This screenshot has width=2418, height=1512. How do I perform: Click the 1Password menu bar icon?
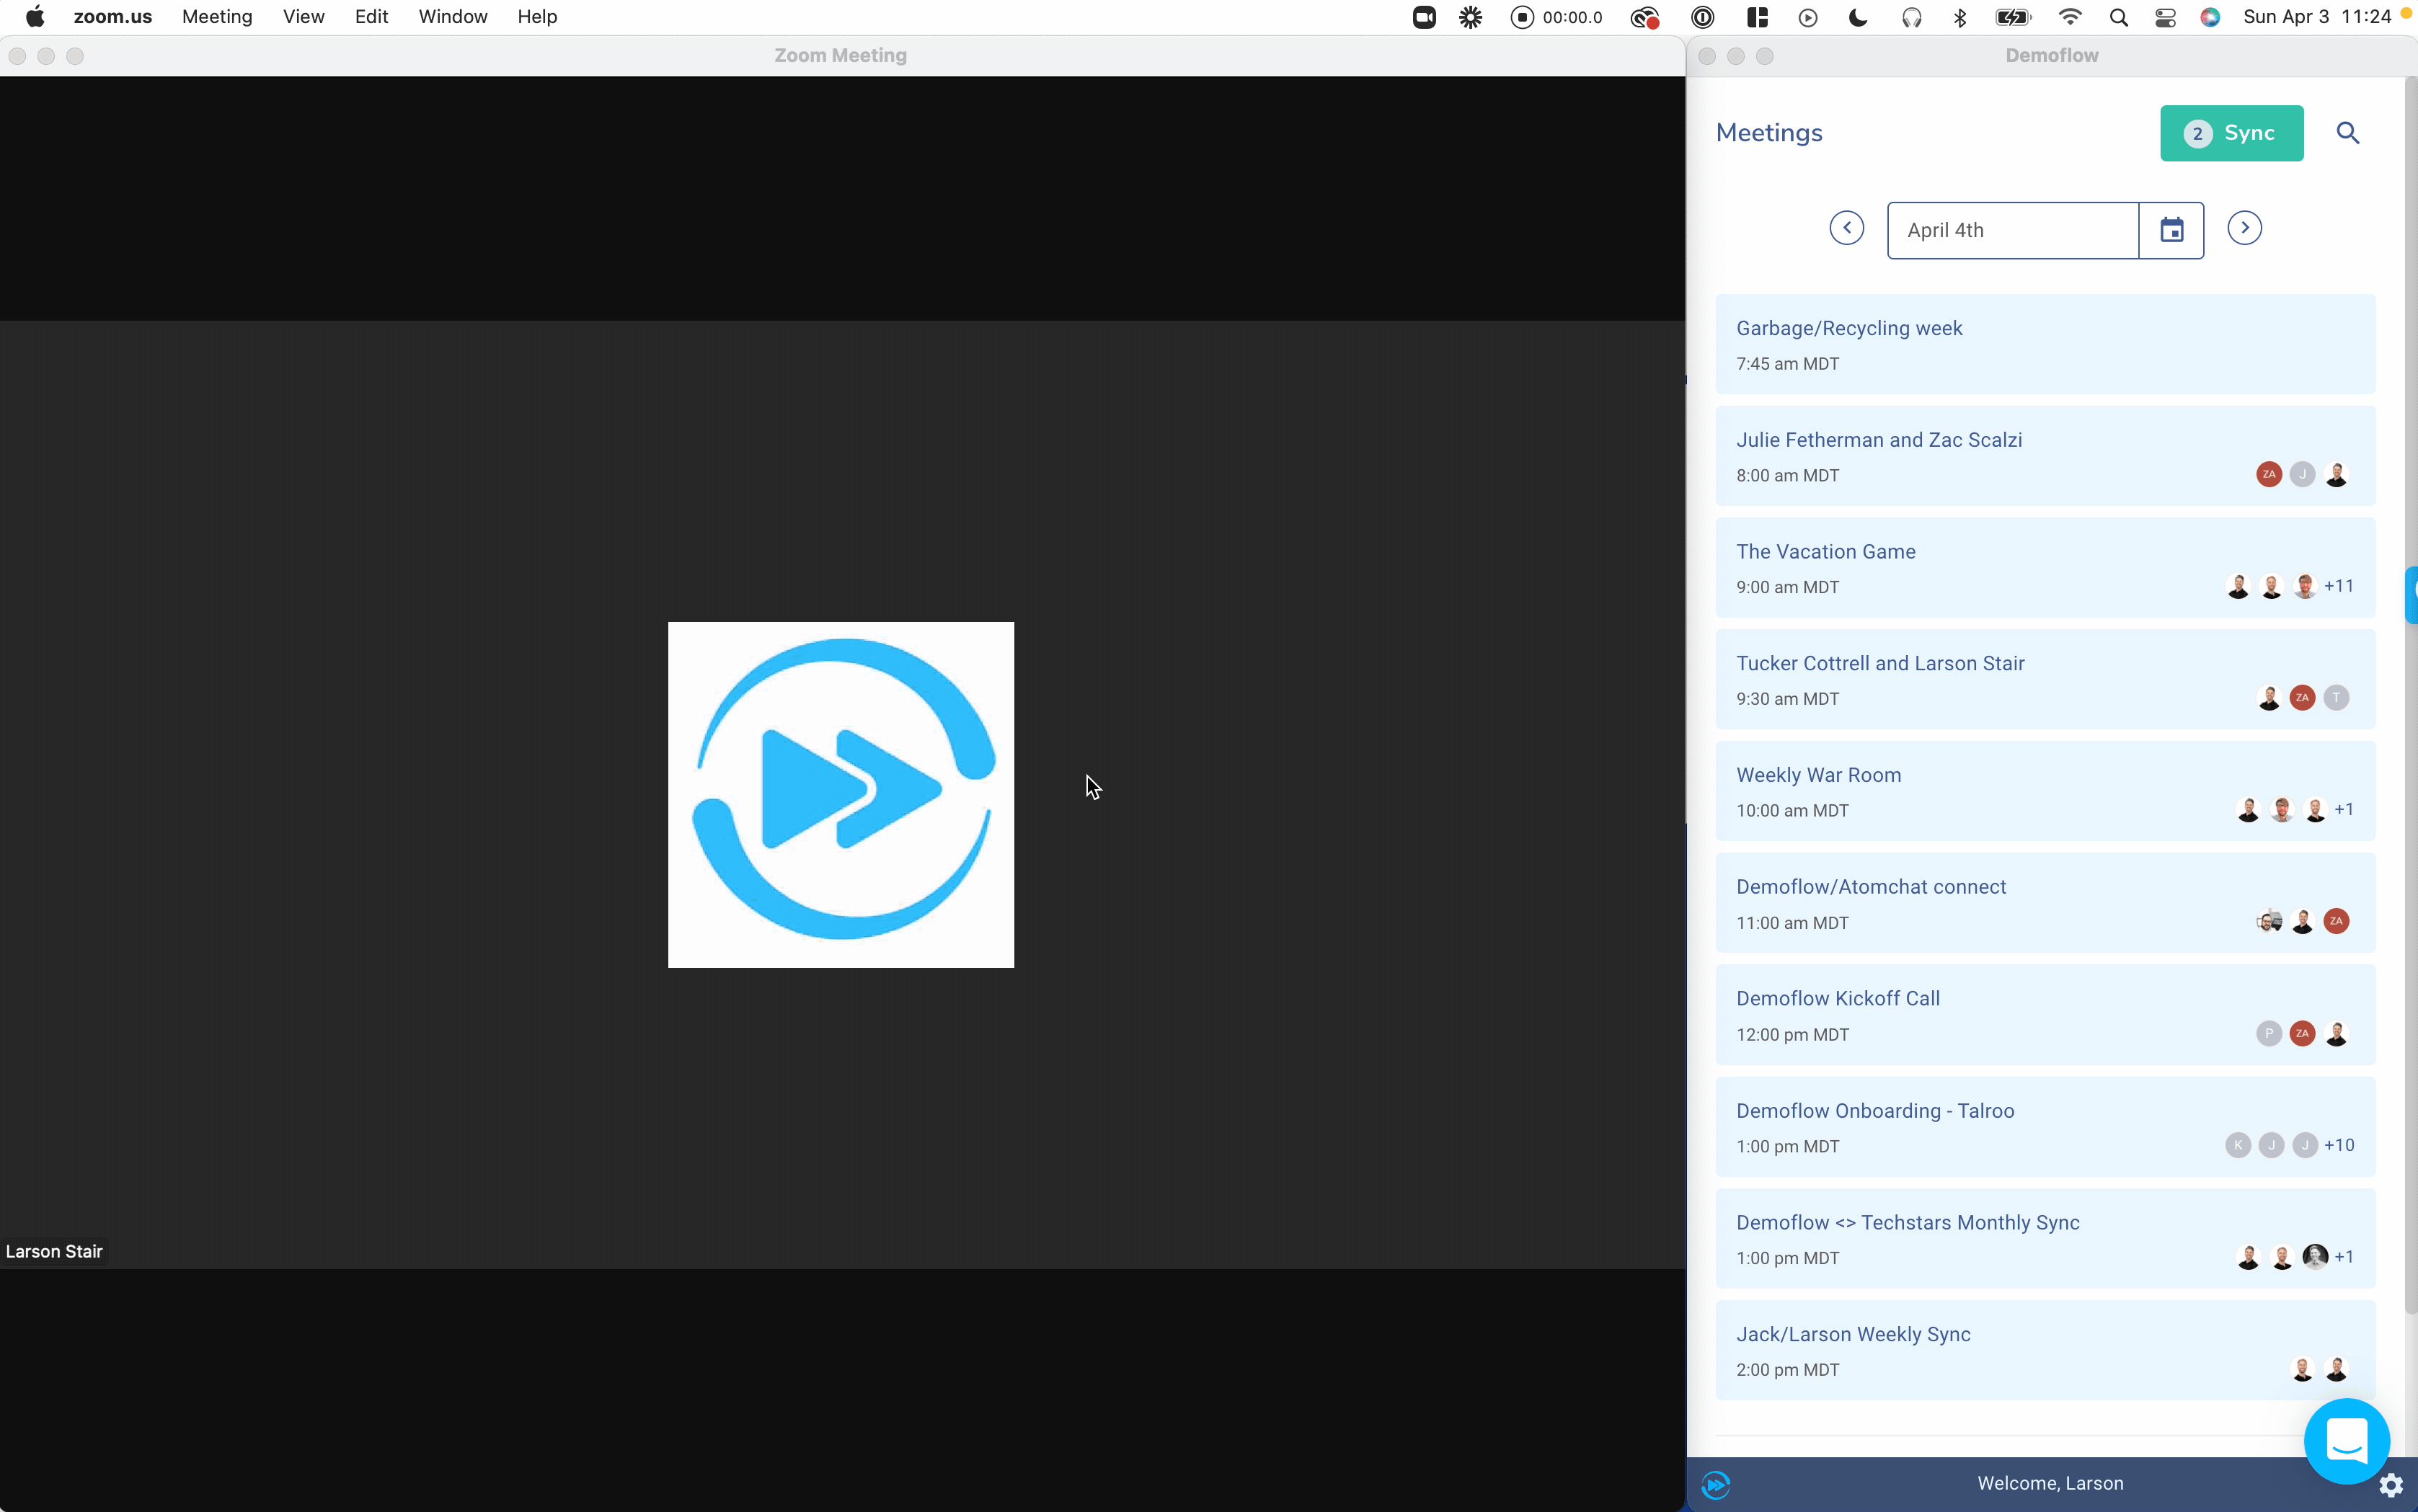(x=1701, y=17)
